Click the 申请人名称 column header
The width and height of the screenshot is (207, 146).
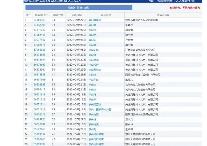click(x=163, y=15)
